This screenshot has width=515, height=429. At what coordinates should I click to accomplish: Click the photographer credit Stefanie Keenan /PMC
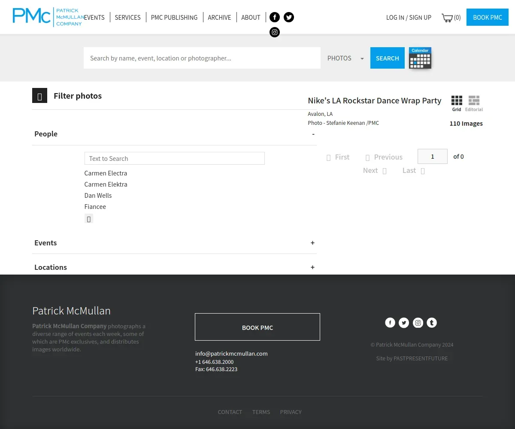tap(352, 123)
